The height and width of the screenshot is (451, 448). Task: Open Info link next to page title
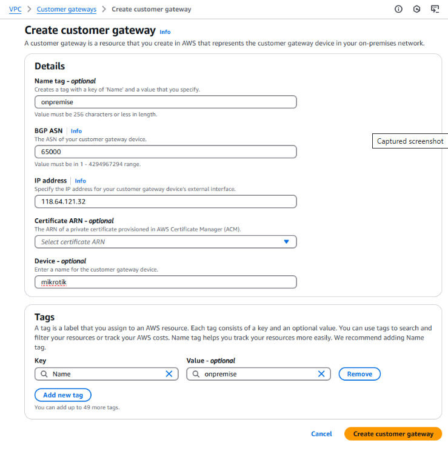click(165, 32)
